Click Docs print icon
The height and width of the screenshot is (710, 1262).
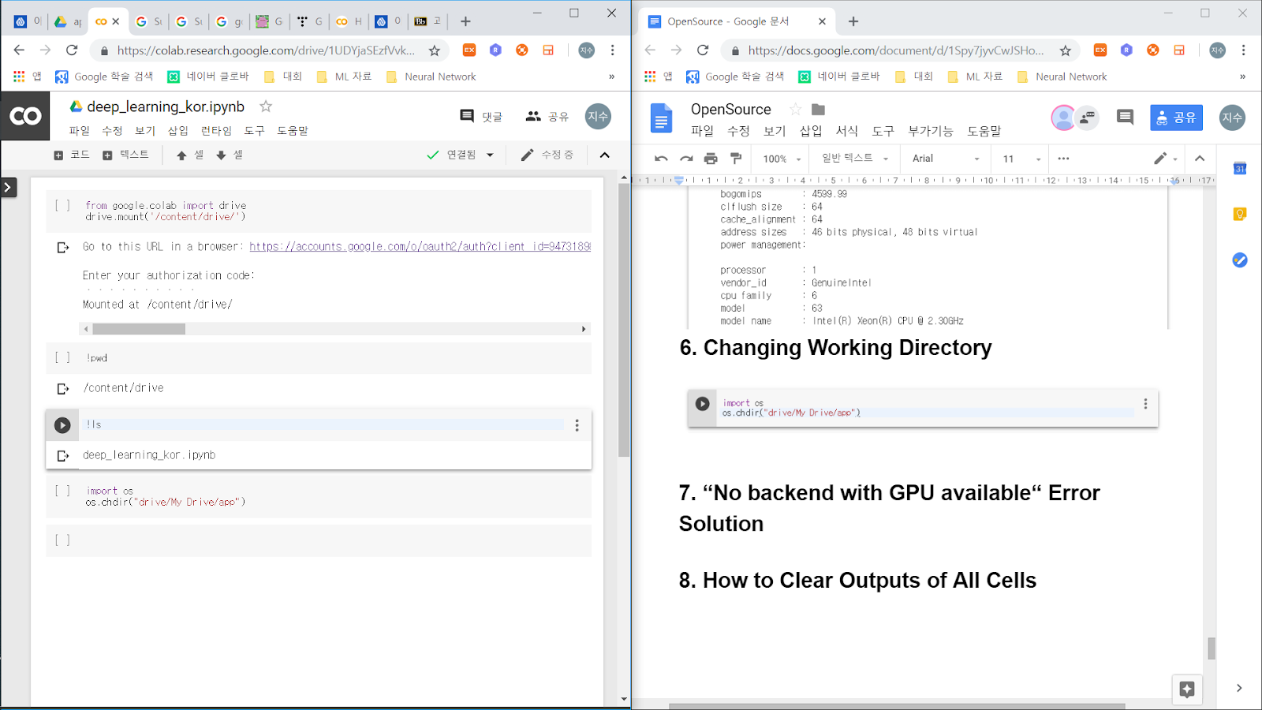pos(711,159)
